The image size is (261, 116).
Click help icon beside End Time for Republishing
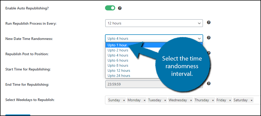pos(208,83)
